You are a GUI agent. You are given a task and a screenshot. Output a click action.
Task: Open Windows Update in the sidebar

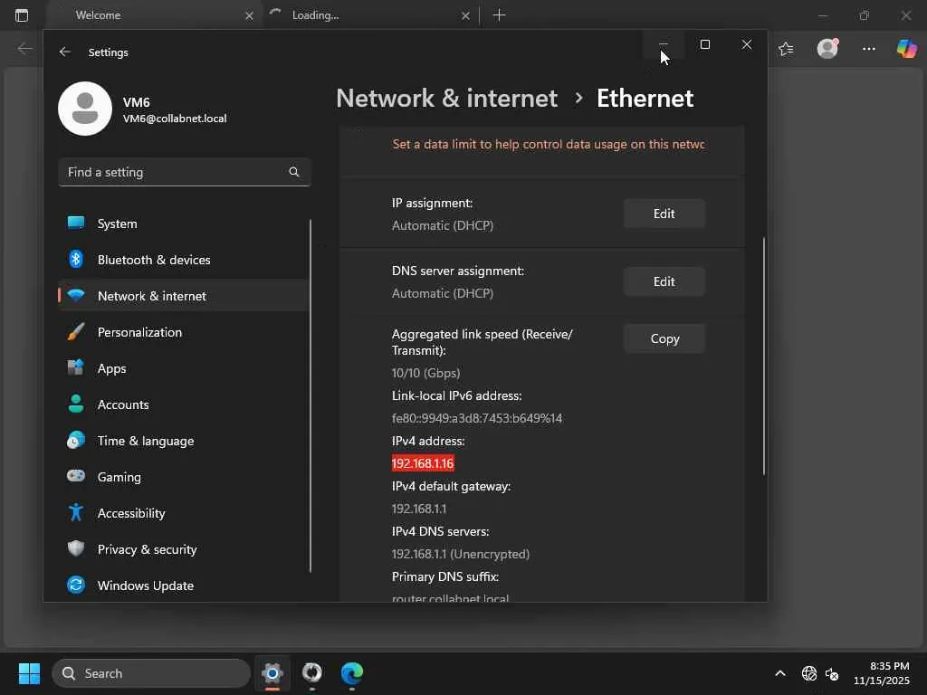coord(145,586)
